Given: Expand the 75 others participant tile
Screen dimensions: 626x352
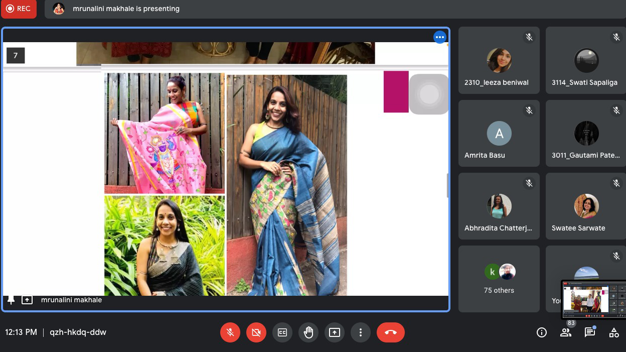Looking at the screenshot, I should [x=499, y=279].
